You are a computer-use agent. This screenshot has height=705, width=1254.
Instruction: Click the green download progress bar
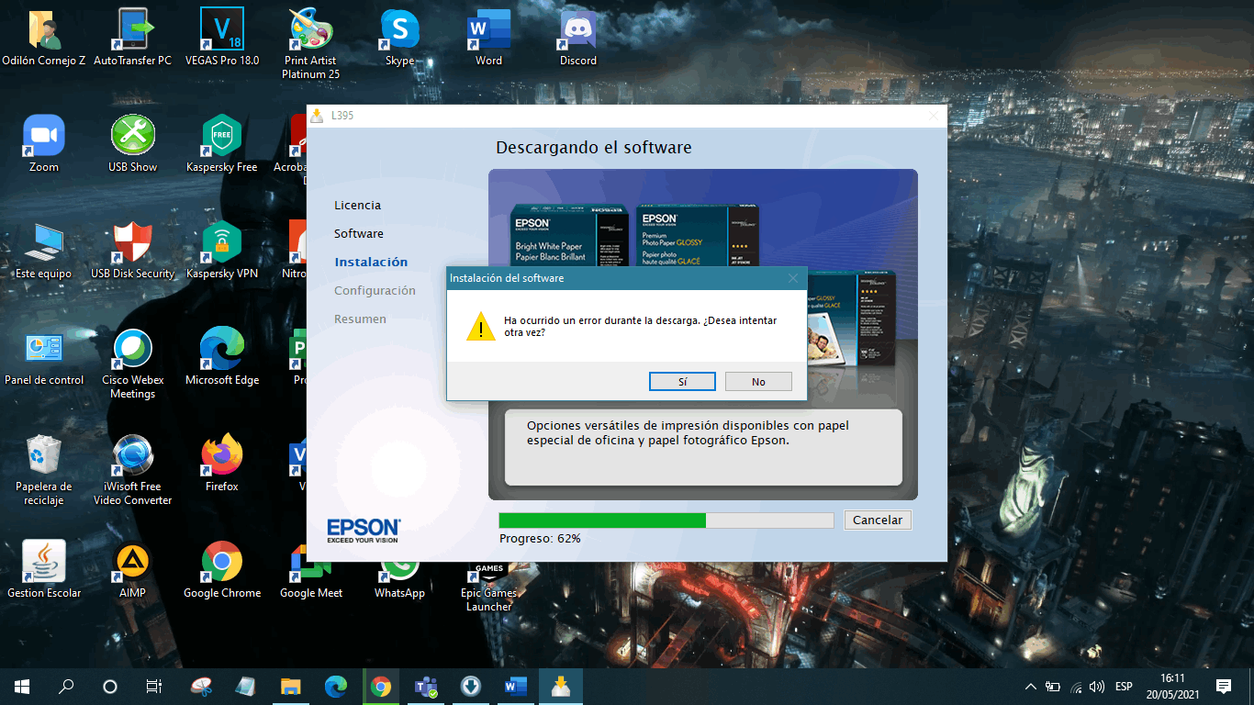tap(666, 520)
